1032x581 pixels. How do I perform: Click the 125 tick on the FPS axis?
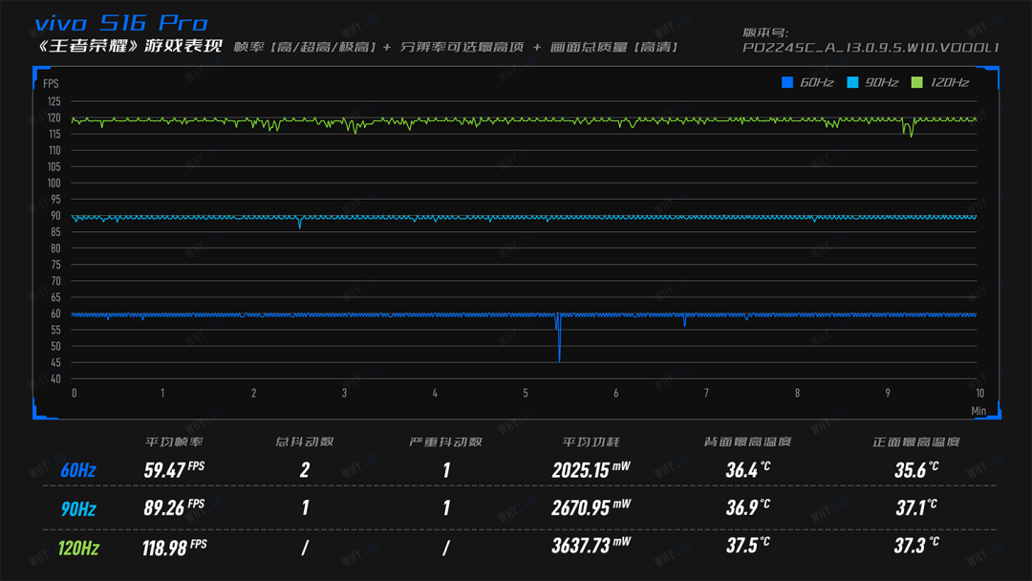click(54, 101)
